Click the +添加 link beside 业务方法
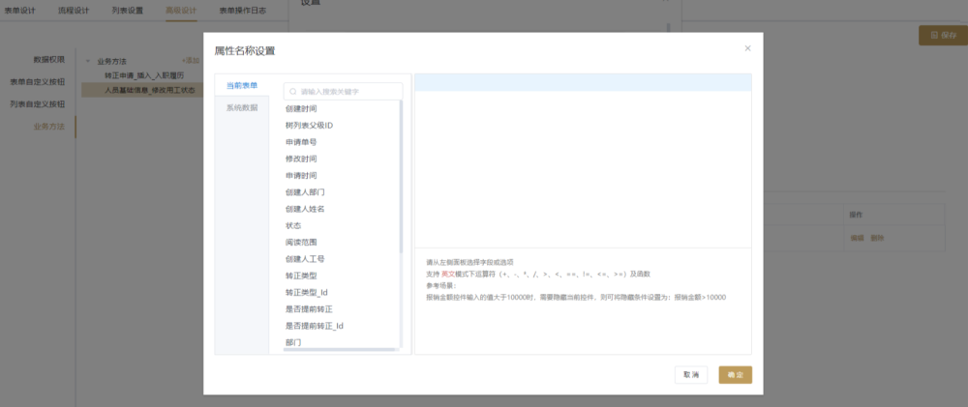Image resolution: width=968 pixels, height=407 pixels. [x=191, y=60]
